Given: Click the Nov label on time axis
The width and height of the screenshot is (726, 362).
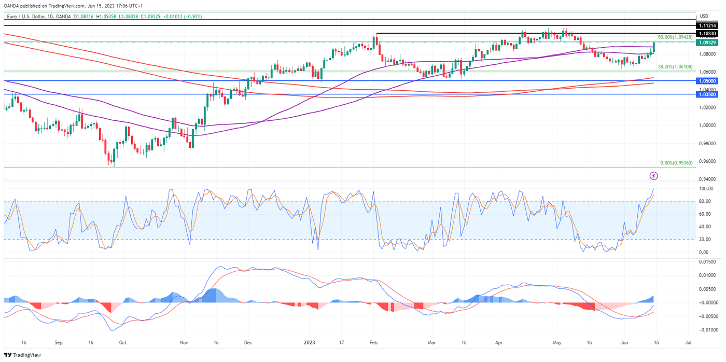Looking at the screenshot, I should pos(184,343).
